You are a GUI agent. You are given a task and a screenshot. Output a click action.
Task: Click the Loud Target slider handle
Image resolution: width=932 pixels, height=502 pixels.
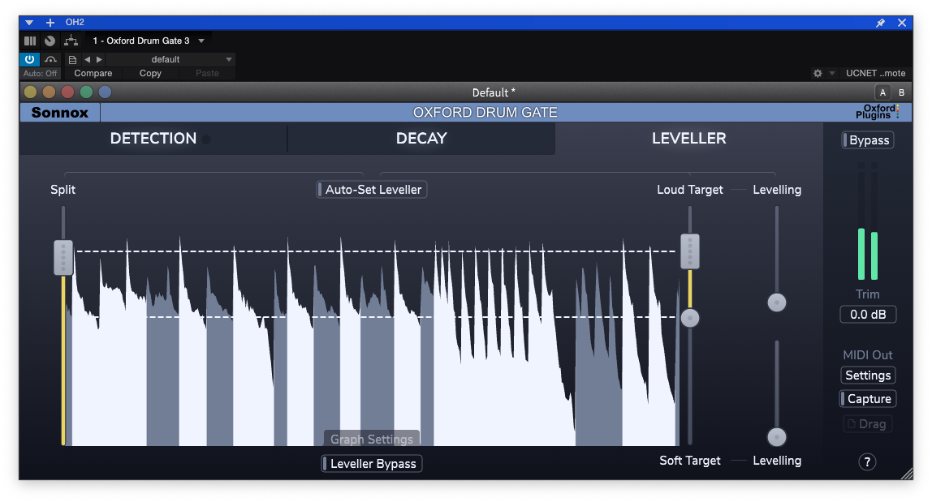[690, 251]
